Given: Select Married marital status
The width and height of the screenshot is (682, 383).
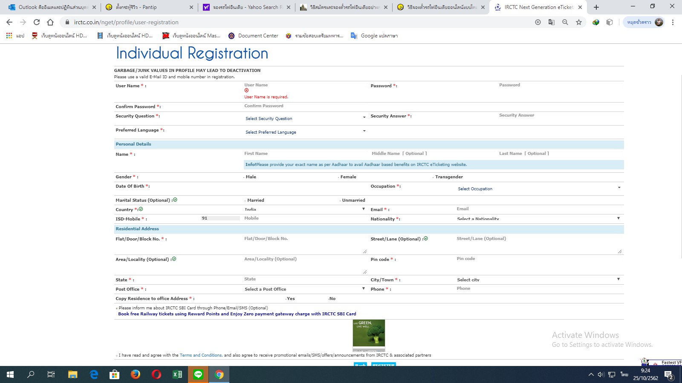Looking at the screenshot, I should point(246,200).
